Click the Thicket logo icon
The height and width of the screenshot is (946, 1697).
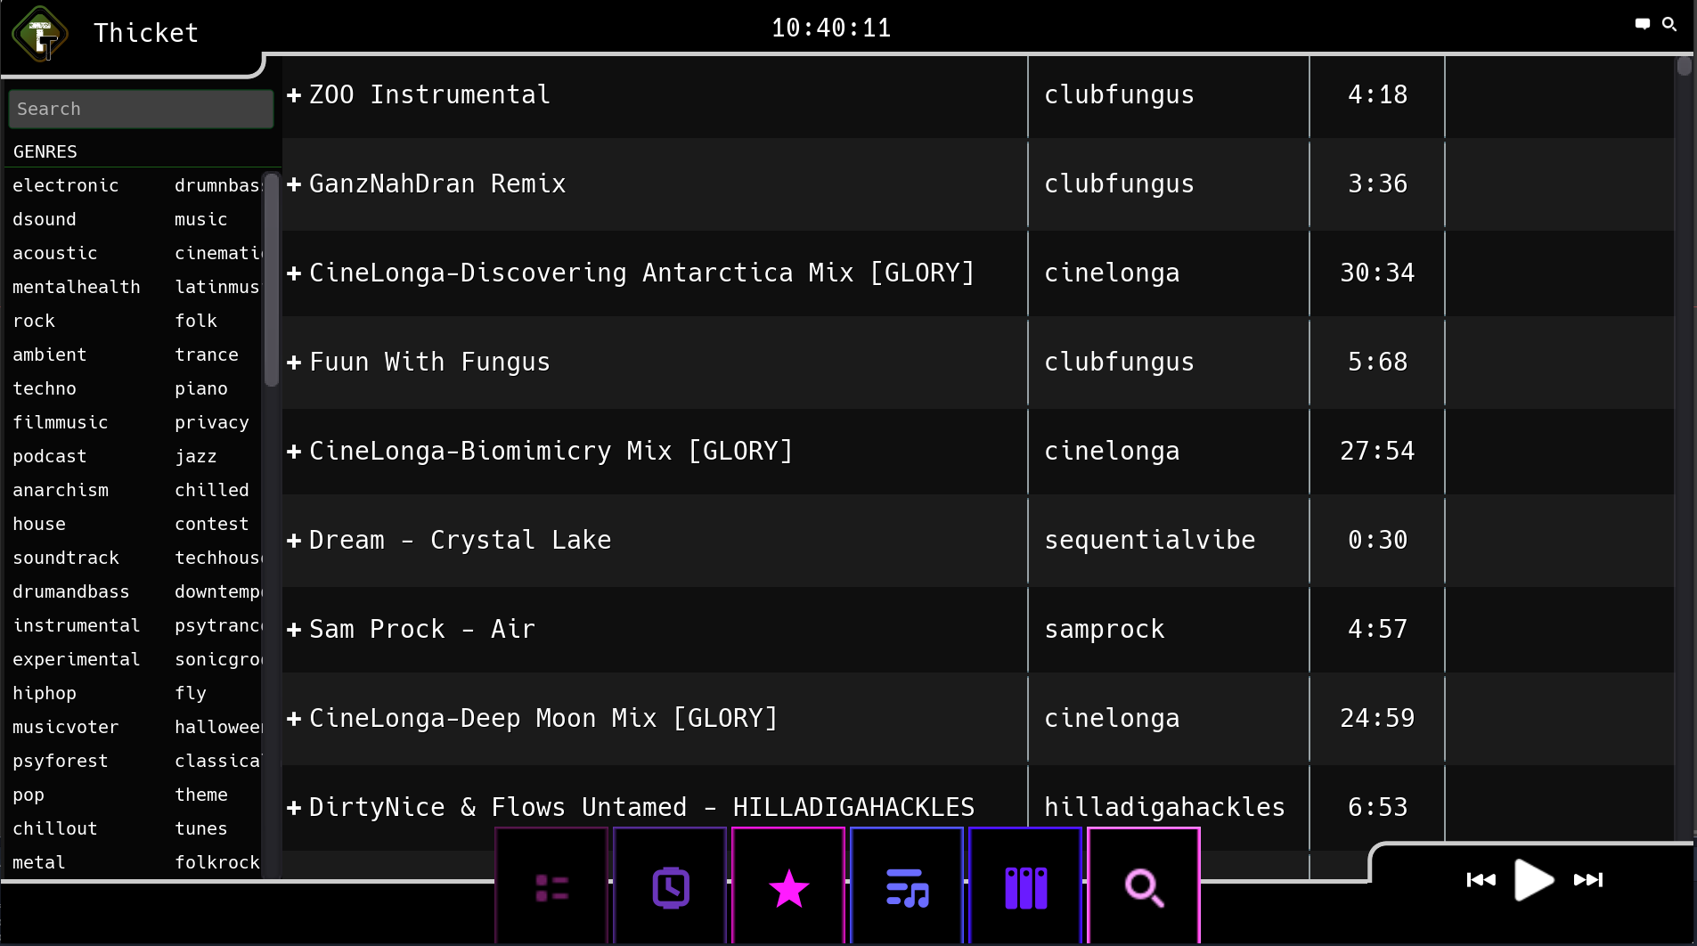(41, 34)
